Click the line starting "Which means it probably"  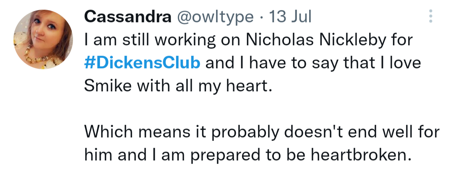coord(262,132)
